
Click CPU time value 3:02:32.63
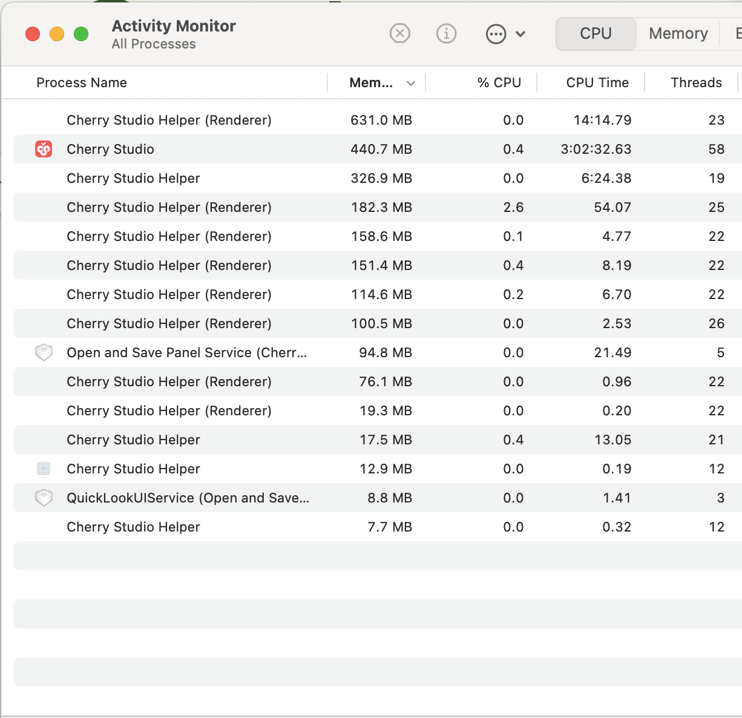pos(596,149)
